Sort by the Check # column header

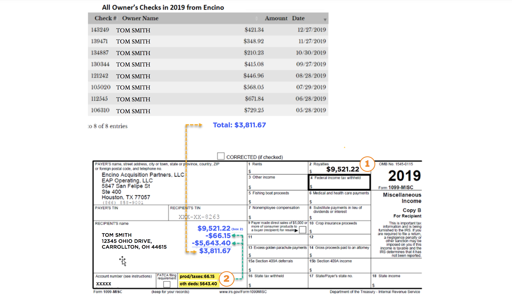(x=105, y=18)
